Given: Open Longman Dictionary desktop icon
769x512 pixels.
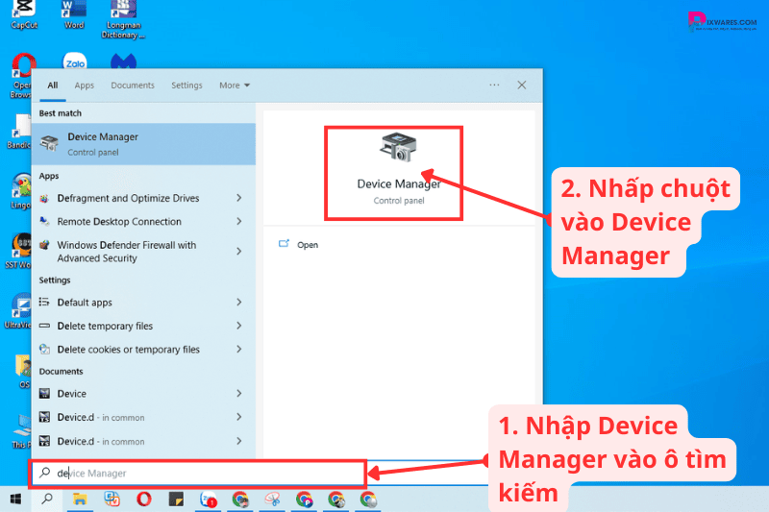Looking at the screenshot, I should coord(123,13).
